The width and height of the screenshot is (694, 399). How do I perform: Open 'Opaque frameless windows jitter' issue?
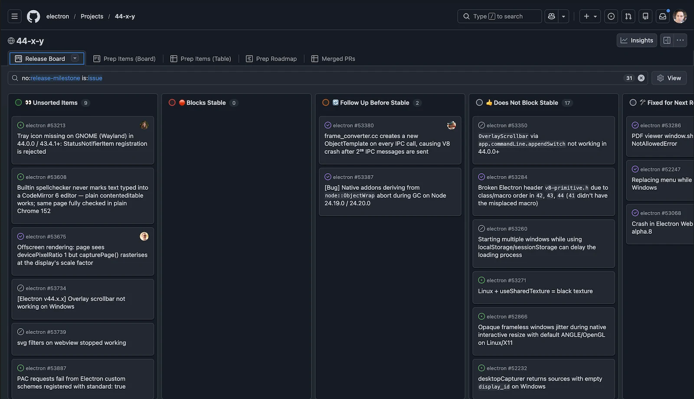(542, 335)
